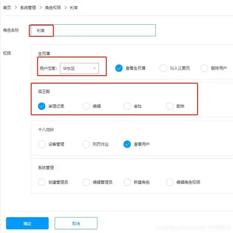Enable the 设备管理 checkbox
Screen dimensions: 233x233
click(x=41, y=144)
